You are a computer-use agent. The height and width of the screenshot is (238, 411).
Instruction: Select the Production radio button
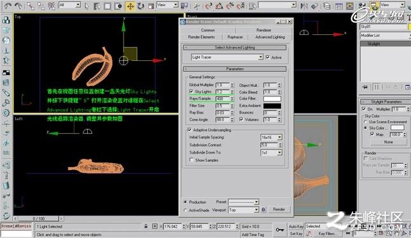(x=186, y=202)
